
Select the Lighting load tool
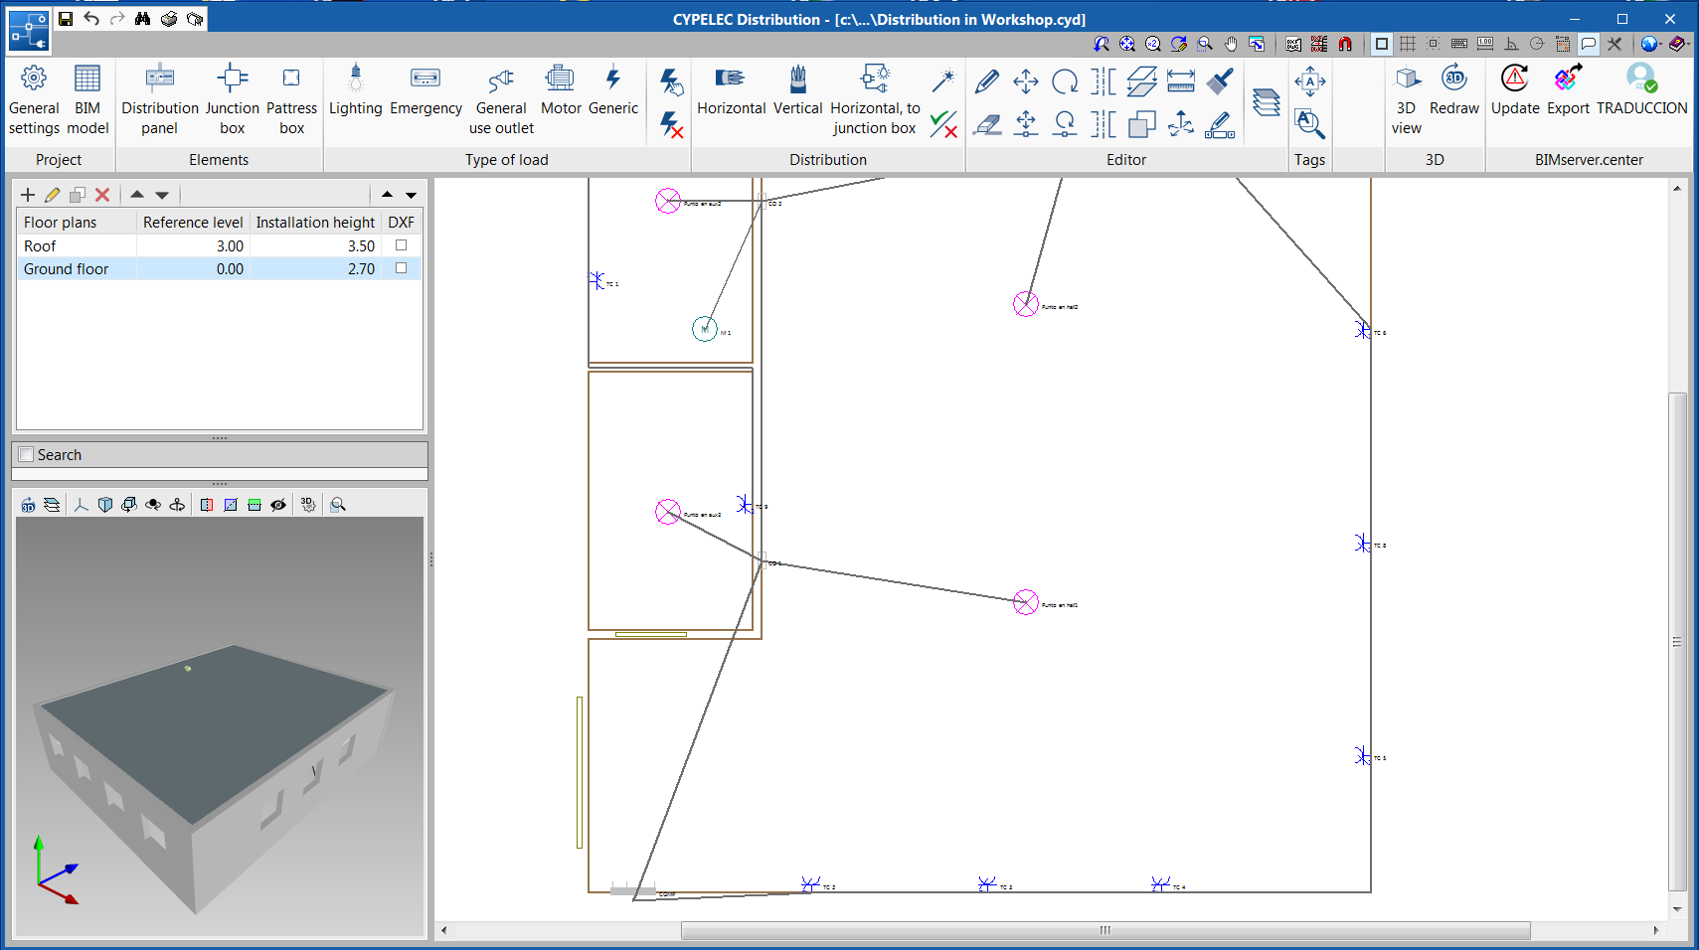[355, 94]
